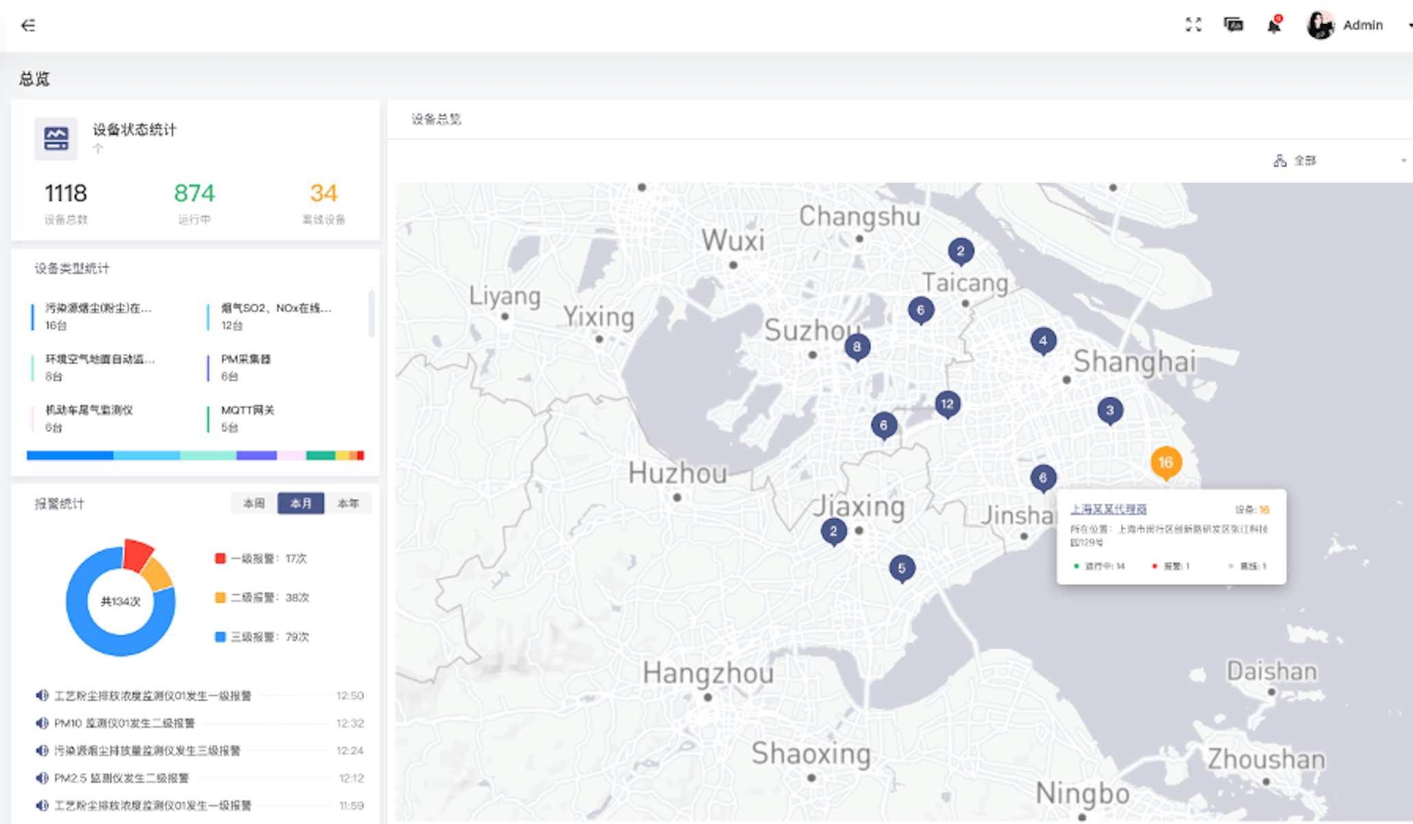Click the orange 16 map marker
Image resolution: width=1413 pixels, height=824 pixels.
(x=1165, y=463)
